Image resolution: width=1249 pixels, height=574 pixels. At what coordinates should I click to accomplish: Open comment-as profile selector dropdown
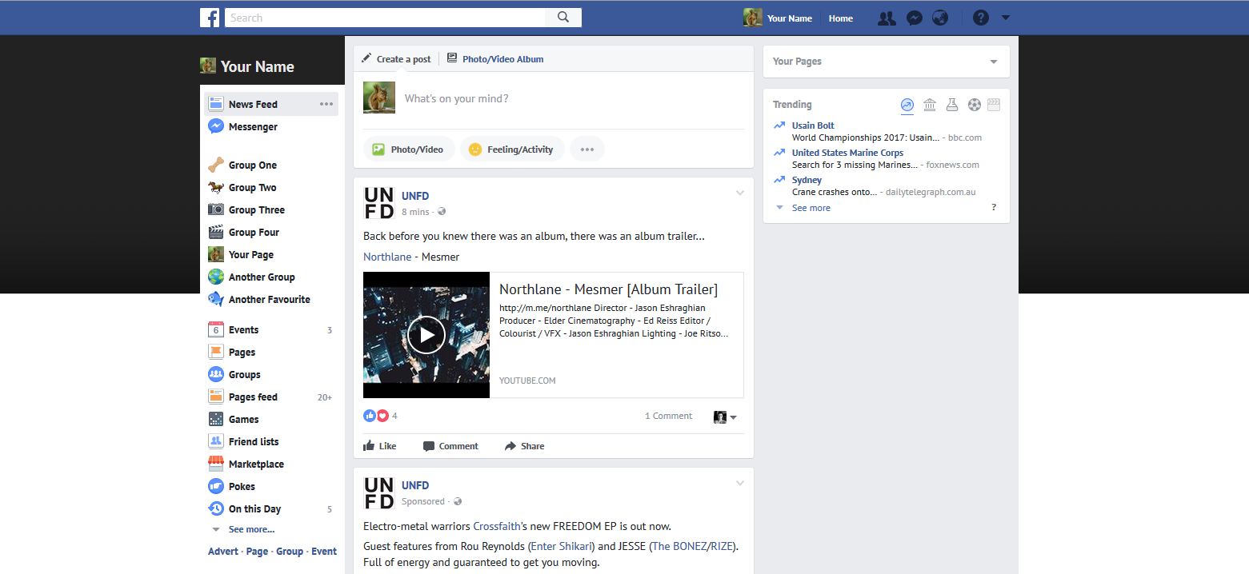pos(725,417)
